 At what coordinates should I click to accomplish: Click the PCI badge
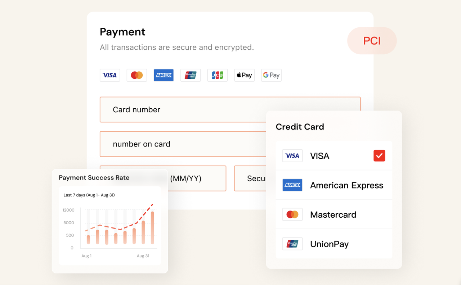pyautogui.click(x=372, y=41)
